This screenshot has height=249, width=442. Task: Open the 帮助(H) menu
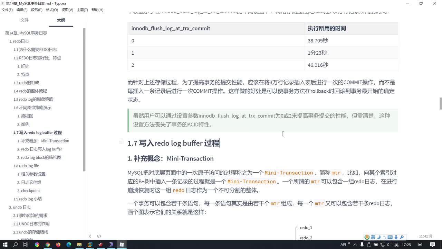[97, 10]
